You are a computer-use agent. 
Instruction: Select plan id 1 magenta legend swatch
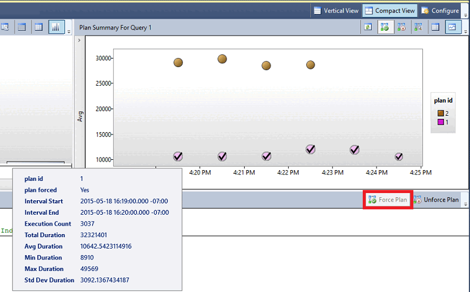click(x=440, y=122)
